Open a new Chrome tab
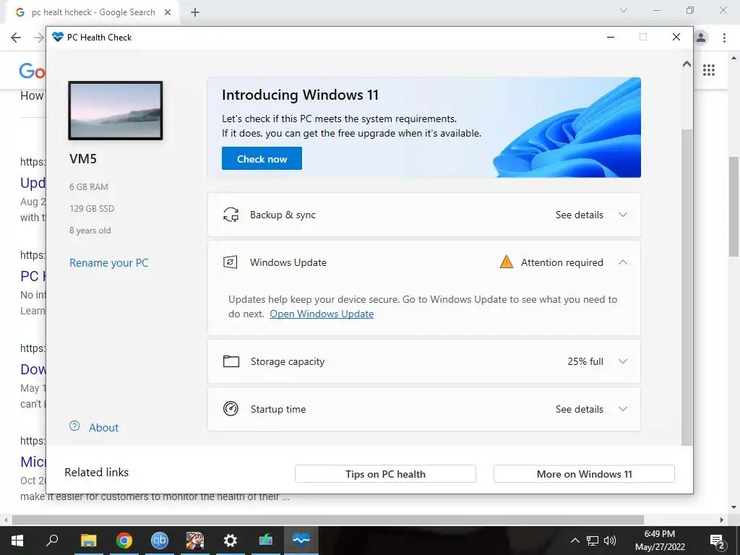This screenshot has width=740, height=555. coord(195,12)
